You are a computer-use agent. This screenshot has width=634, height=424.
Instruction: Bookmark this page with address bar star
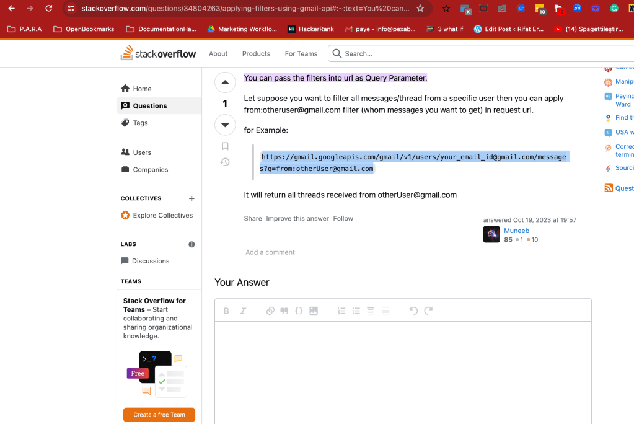tap(421, 8)
